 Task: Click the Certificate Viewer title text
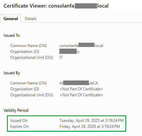tap(56, 6)
